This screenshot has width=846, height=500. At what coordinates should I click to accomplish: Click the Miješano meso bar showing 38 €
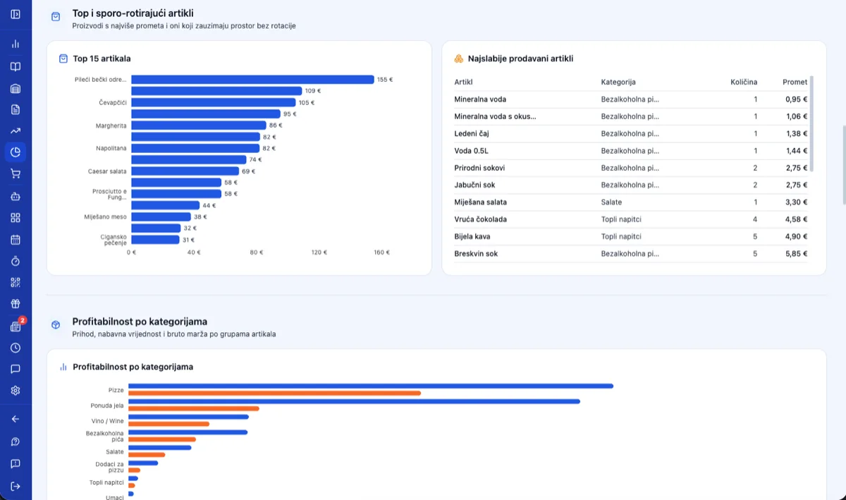[x=161, y=217]
